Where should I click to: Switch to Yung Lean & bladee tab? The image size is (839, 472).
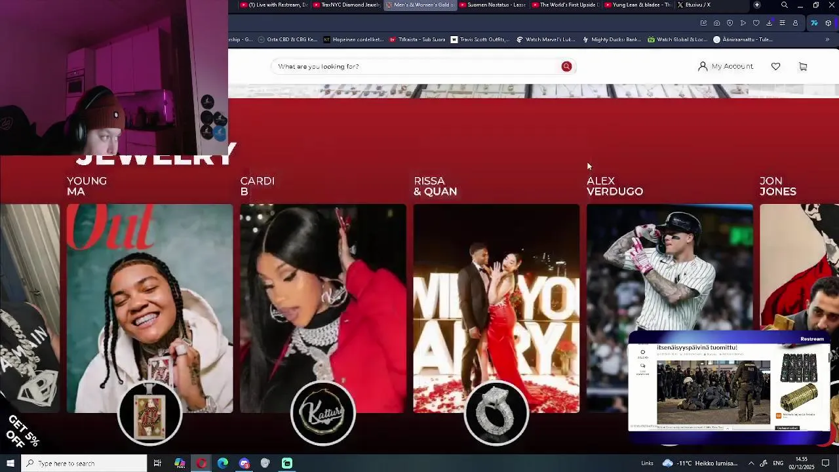pyautogui.click(x=638, y=5)
